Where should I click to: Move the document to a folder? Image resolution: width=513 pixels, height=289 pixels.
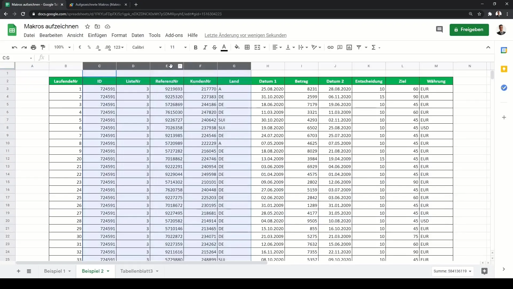pos(97,26)
